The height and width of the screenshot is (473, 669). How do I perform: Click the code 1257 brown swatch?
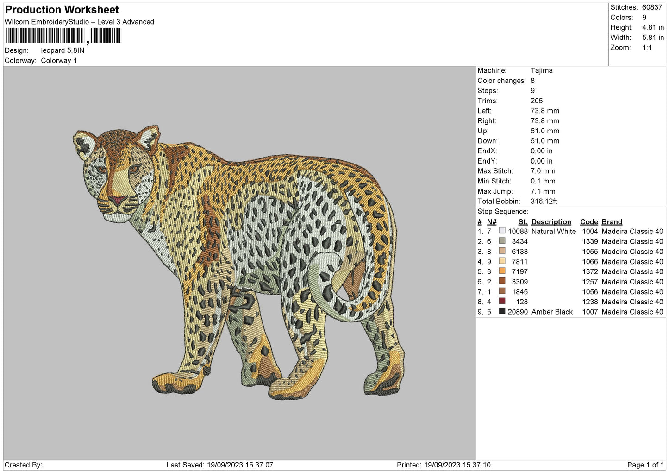tap(502, 281)
